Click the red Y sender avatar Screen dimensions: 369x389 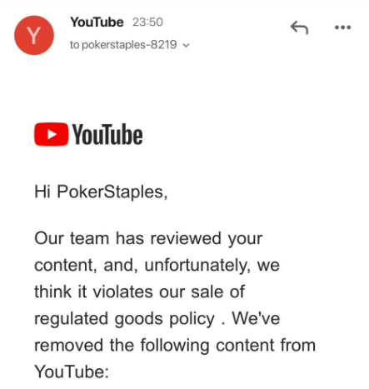34,35
